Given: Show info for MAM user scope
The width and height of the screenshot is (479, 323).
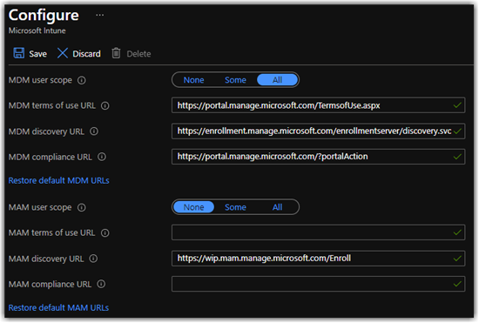Looking at the screenshot, I should [x=82, y=207].
